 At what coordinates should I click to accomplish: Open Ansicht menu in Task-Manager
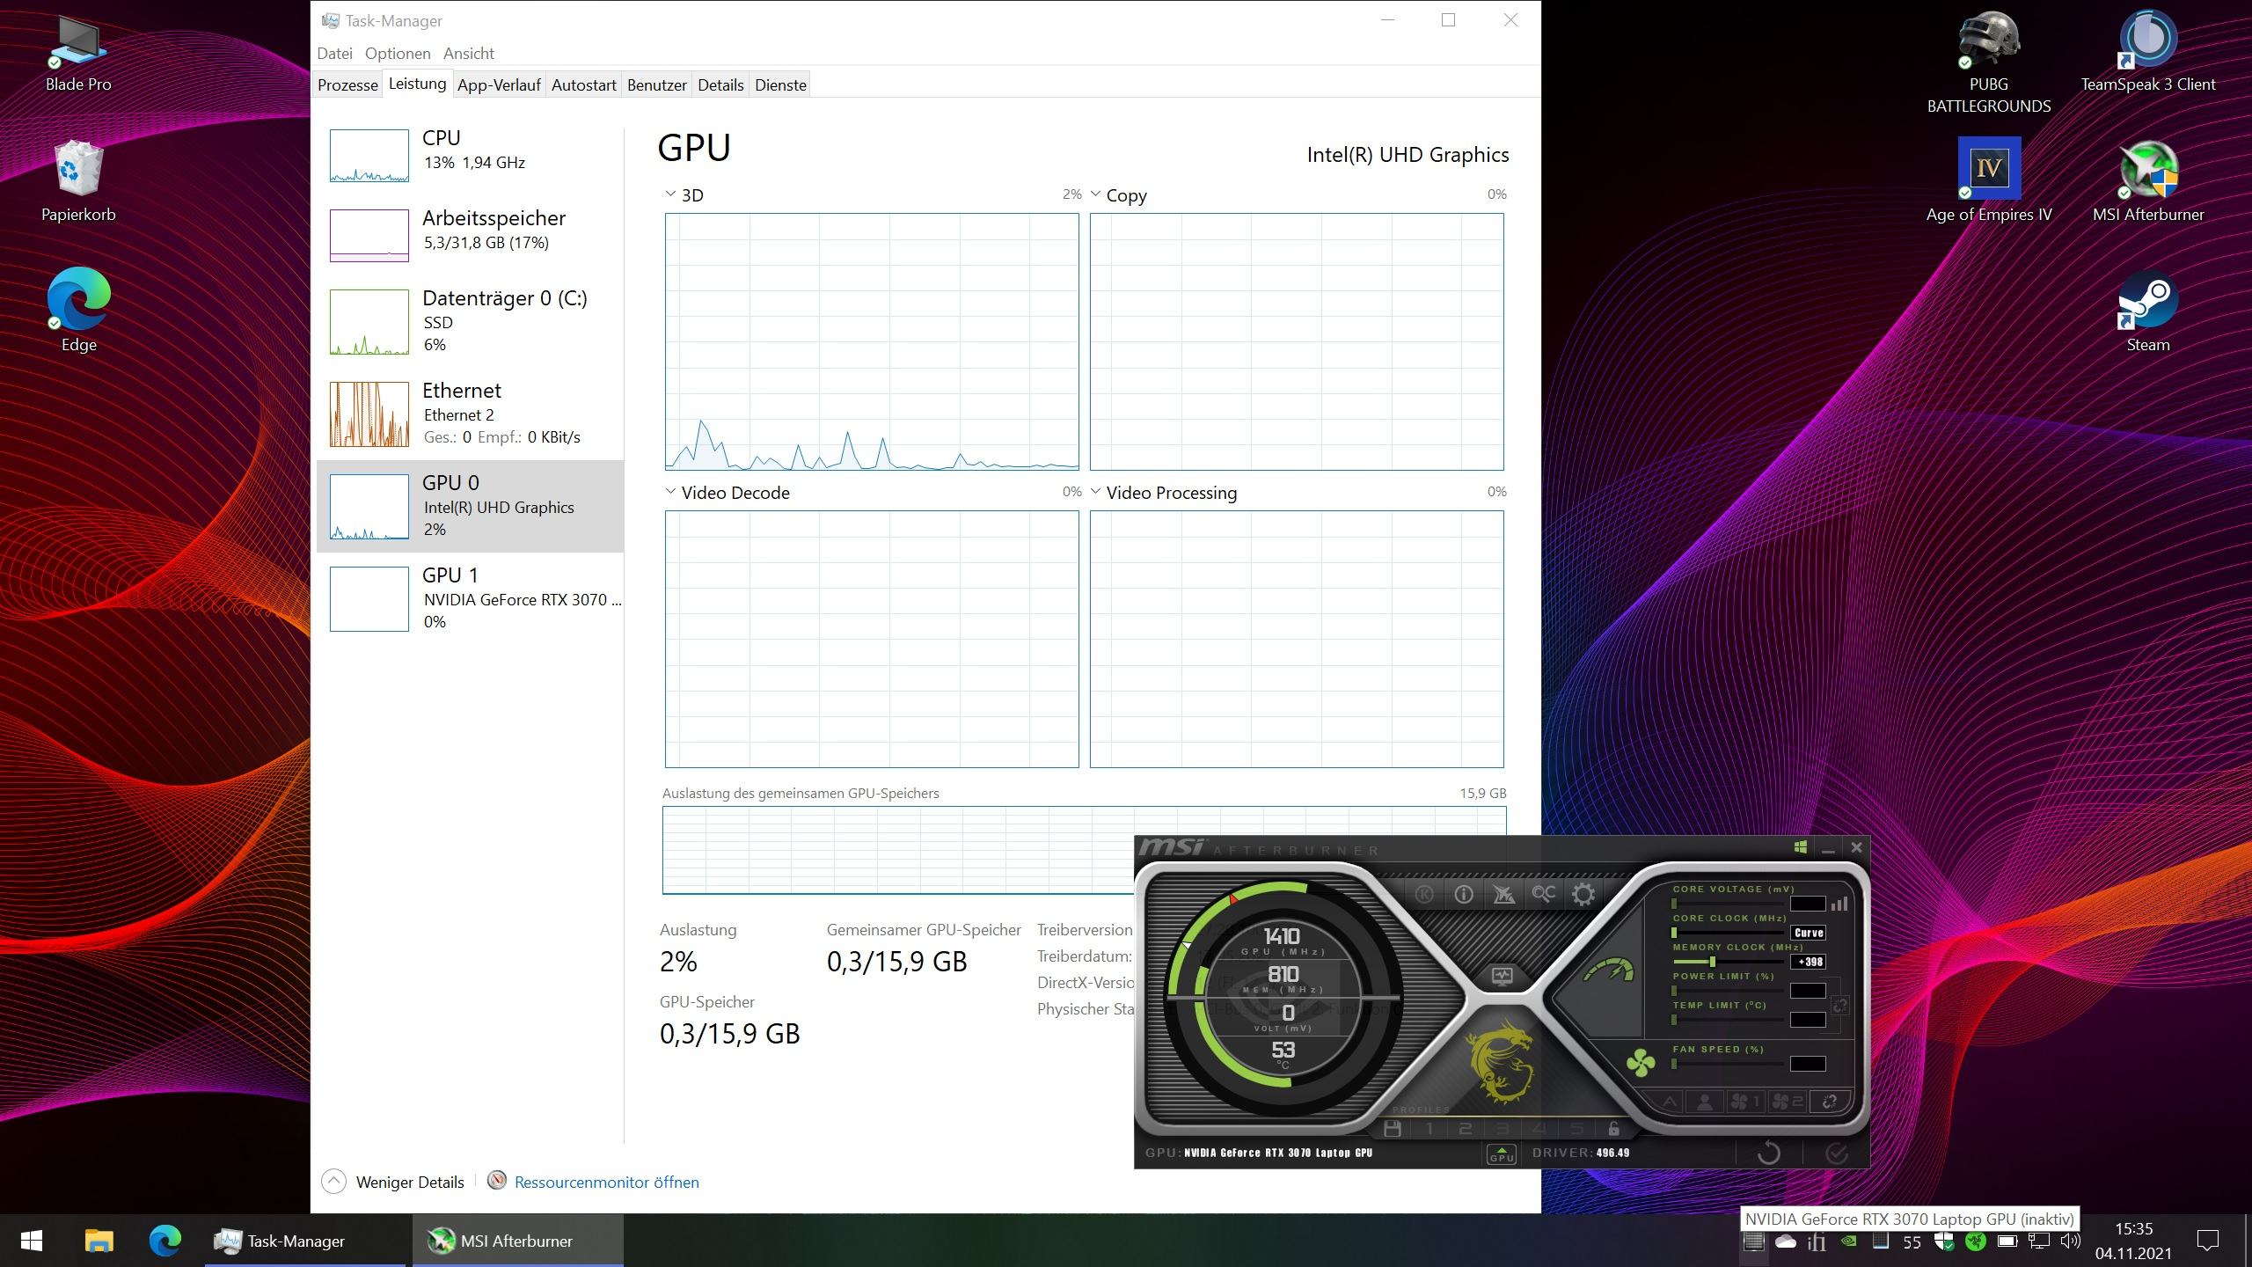(x=469, y=54)
